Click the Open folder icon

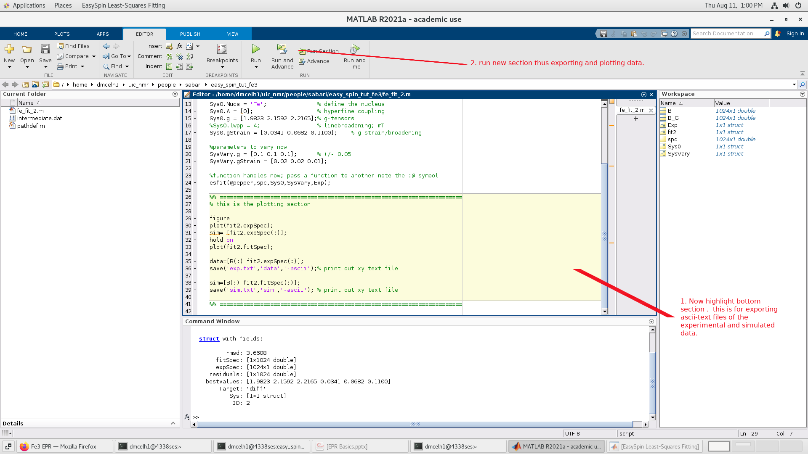27,49
